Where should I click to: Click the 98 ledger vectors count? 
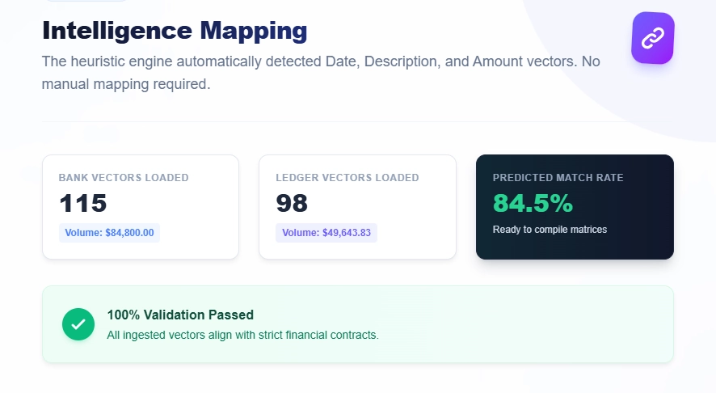click(292, 203)
